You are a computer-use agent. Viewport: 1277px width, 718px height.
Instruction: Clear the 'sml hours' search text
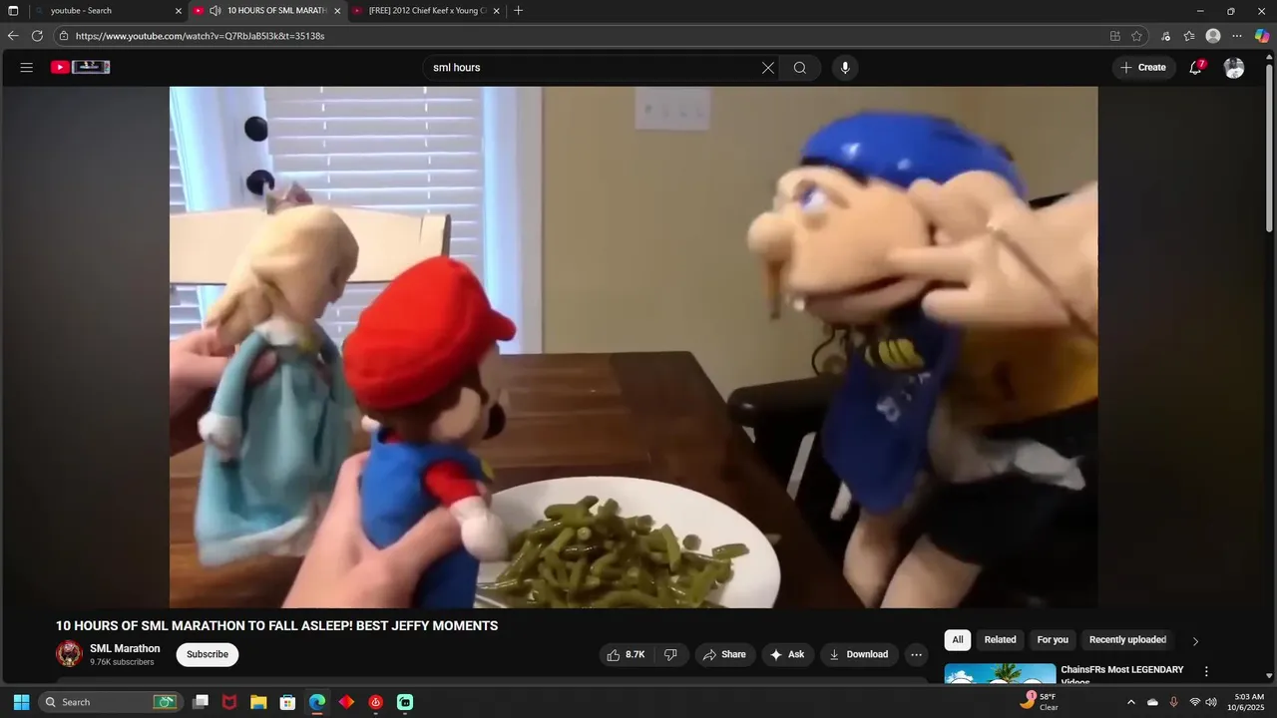pyautogui.click(x=767, y=68)
